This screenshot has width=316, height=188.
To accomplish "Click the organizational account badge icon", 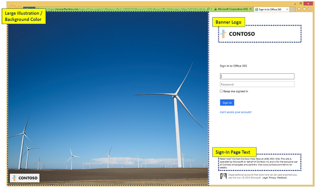I will (x=223, y=176).
